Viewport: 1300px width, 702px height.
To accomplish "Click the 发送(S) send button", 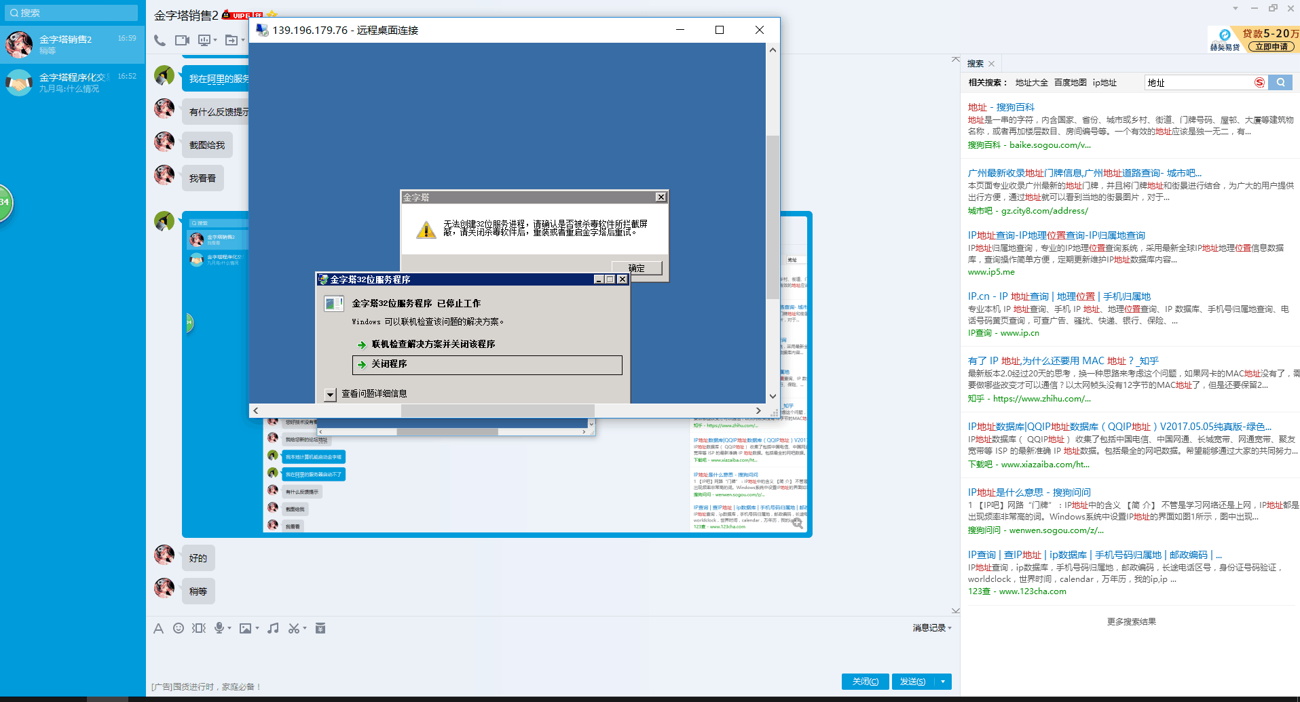I will [x=913, y=682].
